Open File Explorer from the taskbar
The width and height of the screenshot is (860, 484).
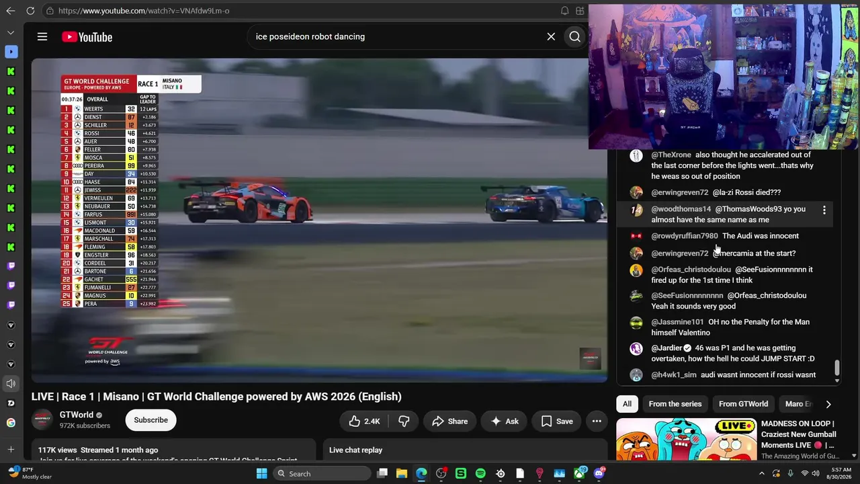point(401,473)
